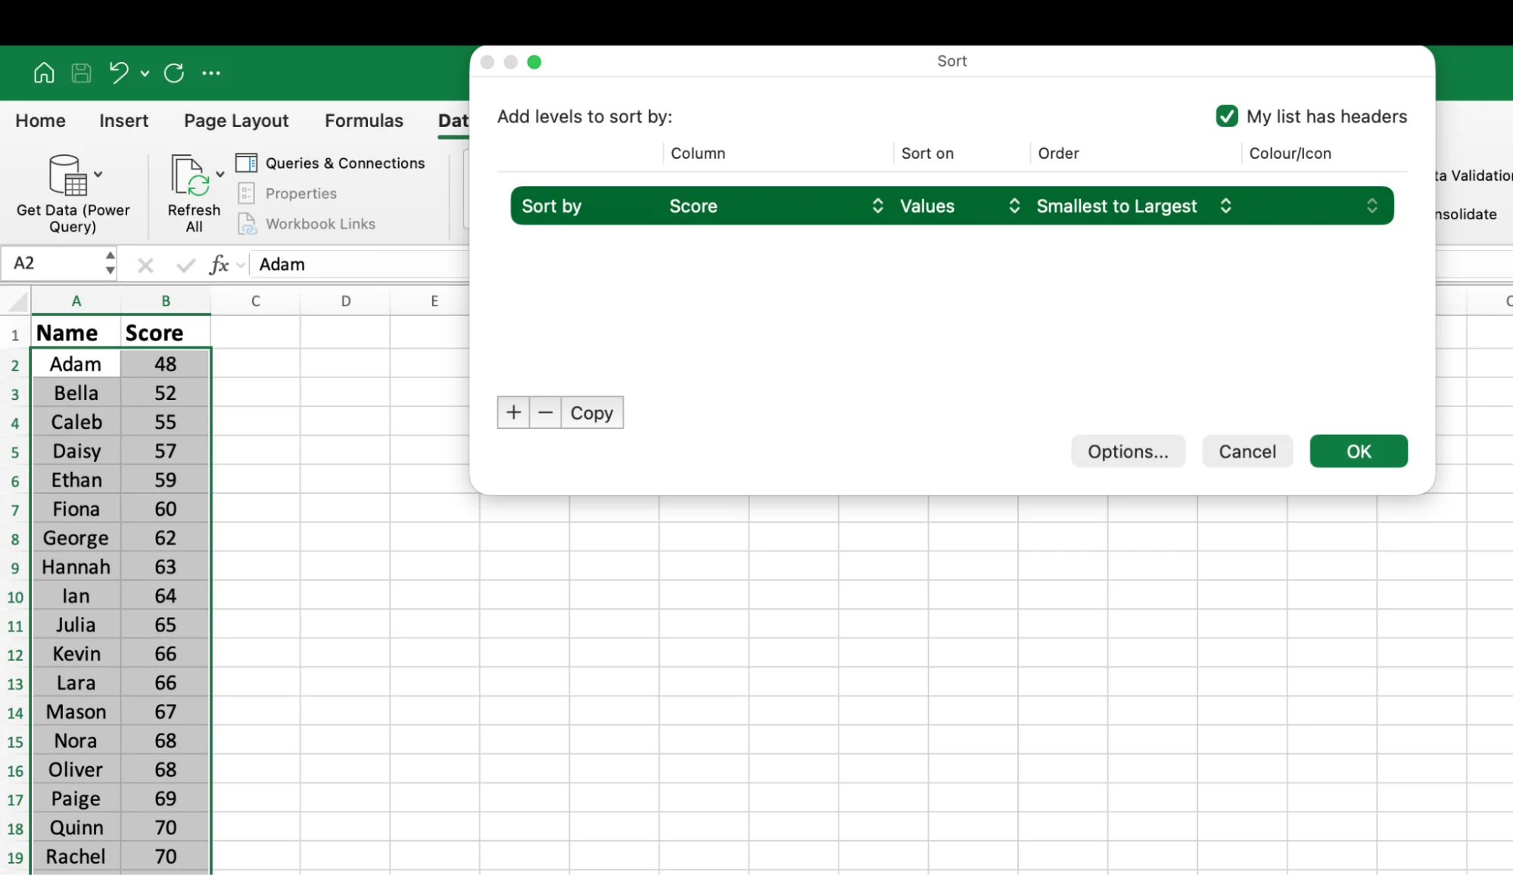This screenshot has height=875, width=1513.
Task: Redo the last action
Action: click(x=174, y=73)
